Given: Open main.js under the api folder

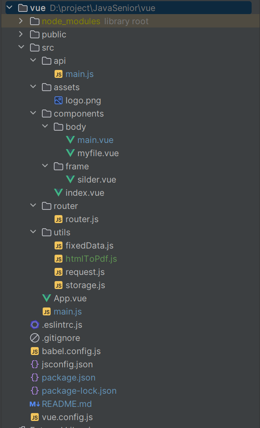Looking at the screenshot, I should click(80, 74).
